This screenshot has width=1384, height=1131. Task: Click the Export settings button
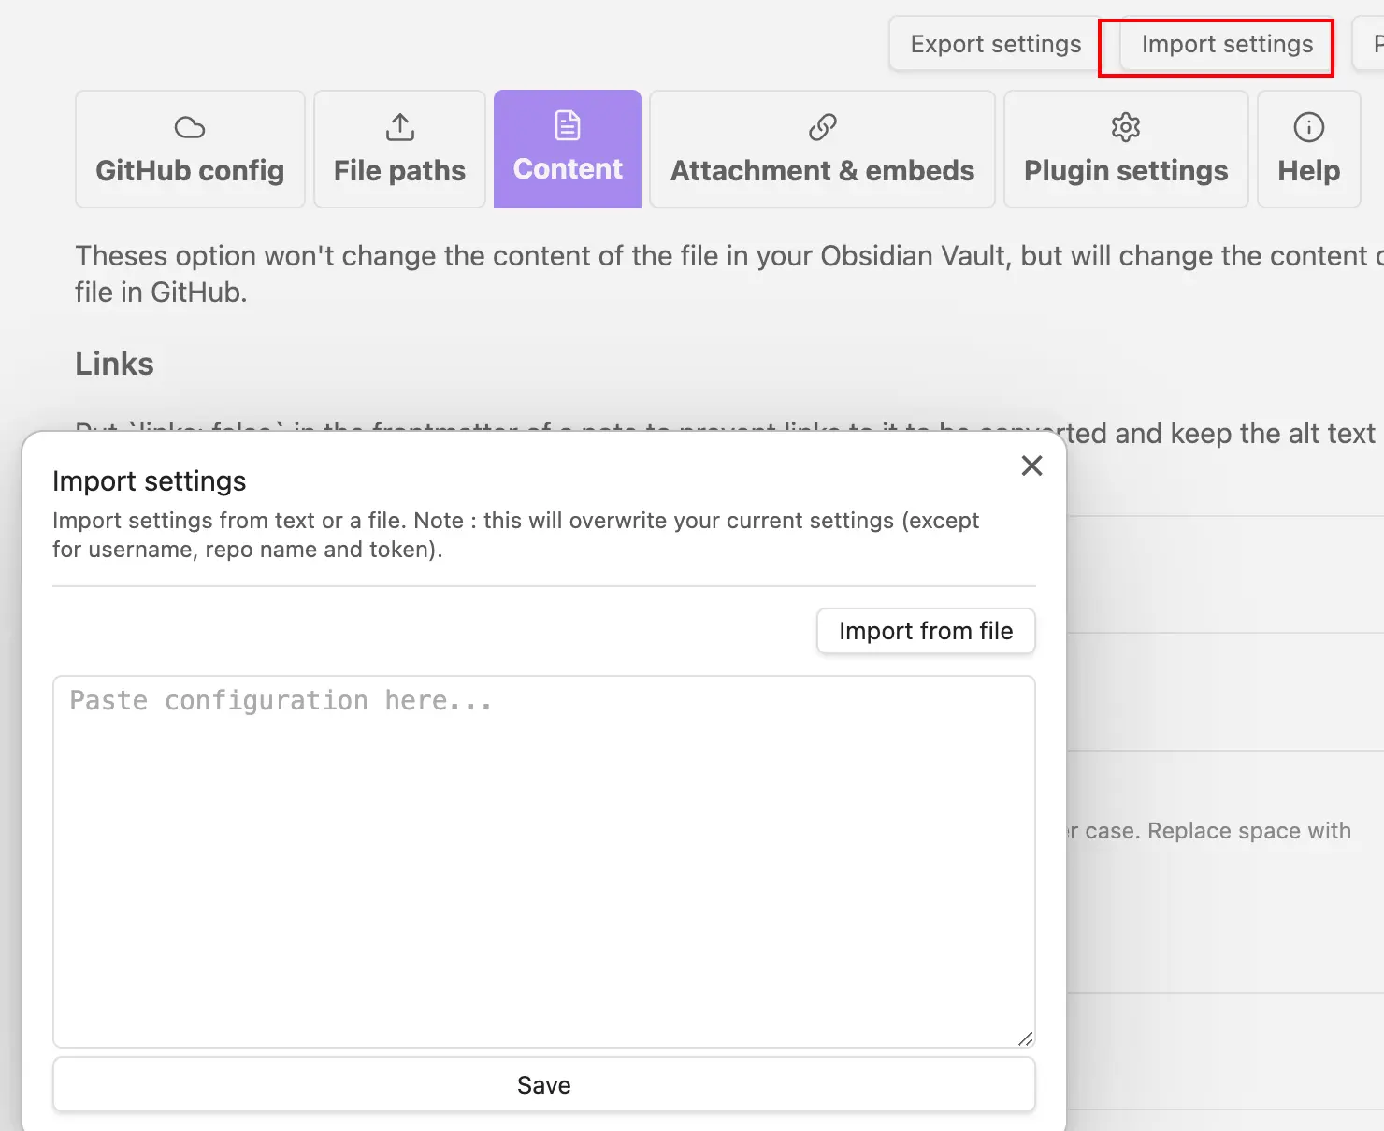(995, 44)
